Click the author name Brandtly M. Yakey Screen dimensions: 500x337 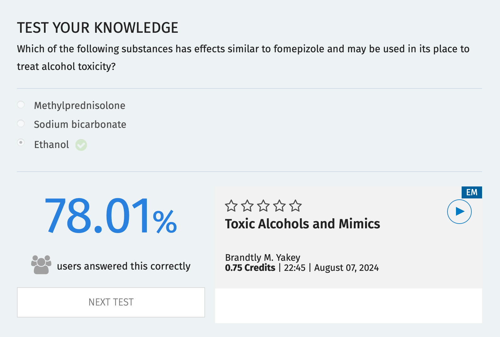click(x=263, y=258)
